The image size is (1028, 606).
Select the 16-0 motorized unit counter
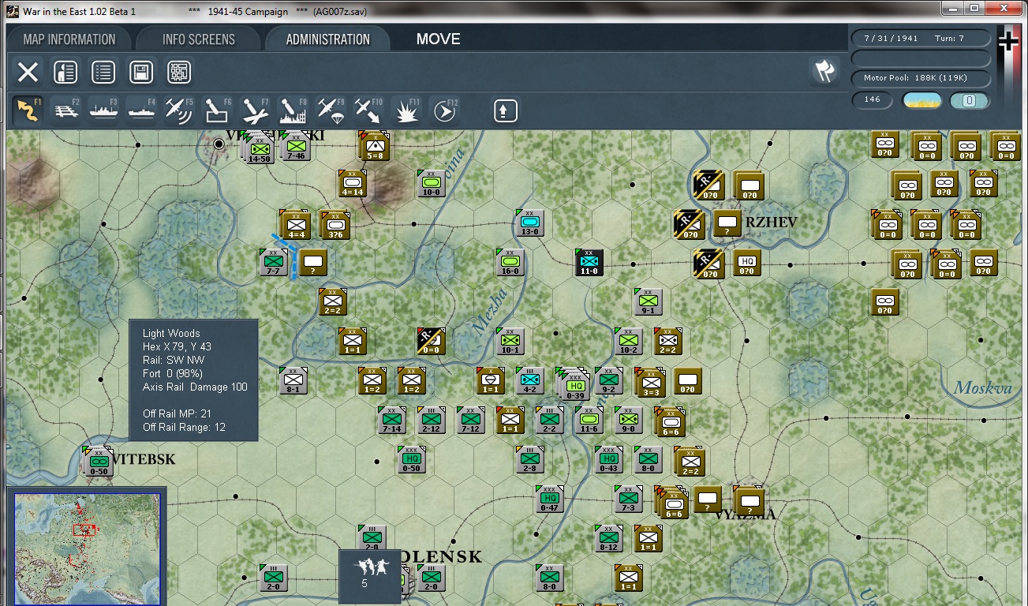pos(510,263)
